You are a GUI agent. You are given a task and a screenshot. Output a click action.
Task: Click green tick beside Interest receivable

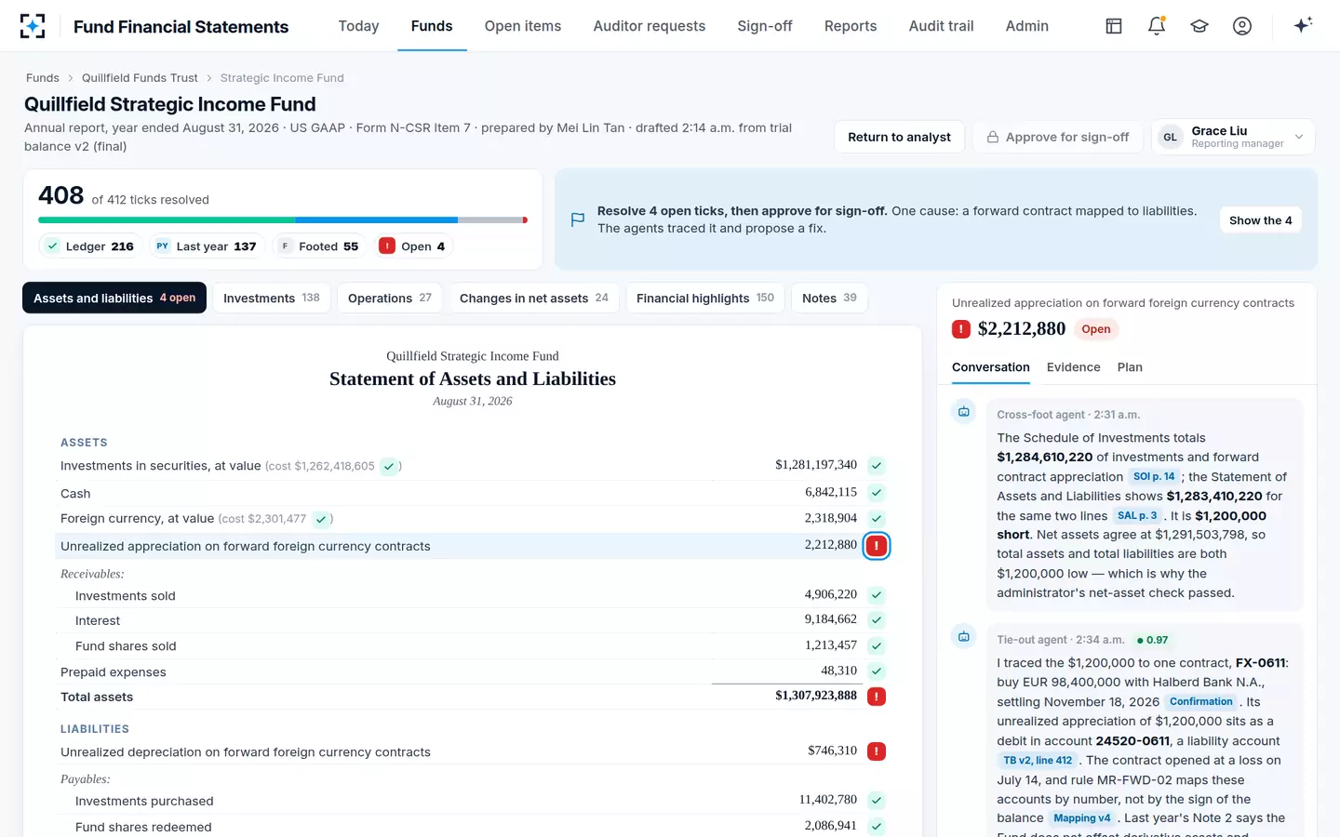(x=877, y=620)
